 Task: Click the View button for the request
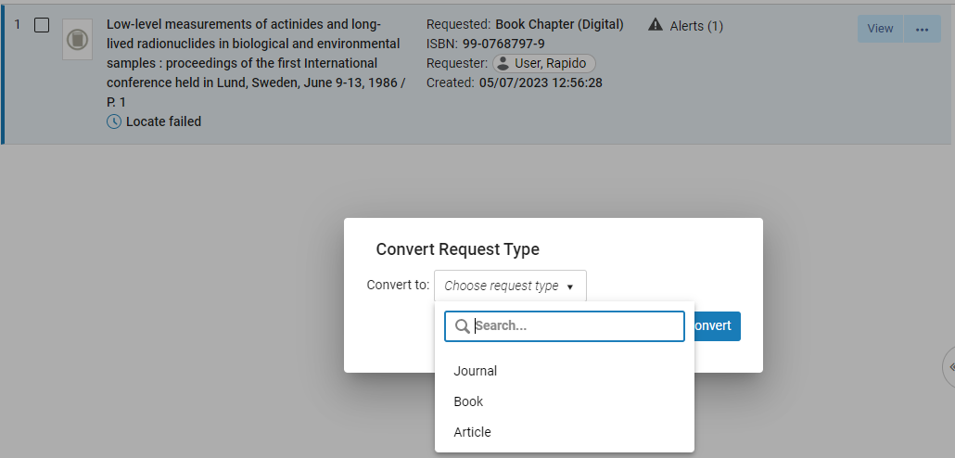880,29
